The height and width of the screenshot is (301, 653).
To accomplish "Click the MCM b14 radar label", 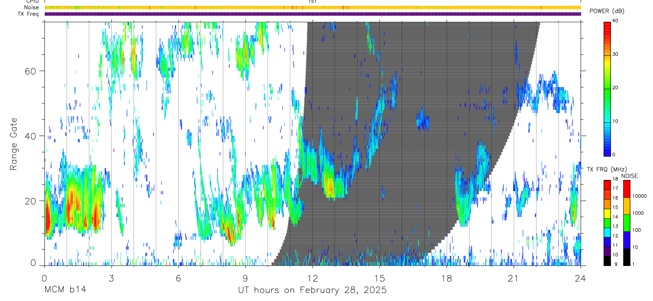I will click(x=64, y=290).
